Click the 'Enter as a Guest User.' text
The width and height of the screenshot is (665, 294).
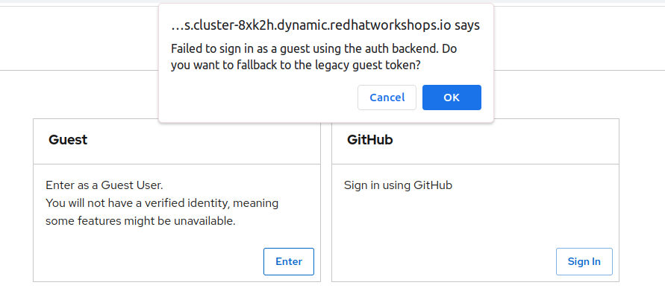(104, 185)
